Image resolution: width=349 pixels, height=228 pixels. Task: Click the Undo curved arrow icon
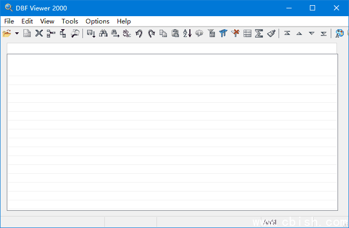(x=139, y=33)
